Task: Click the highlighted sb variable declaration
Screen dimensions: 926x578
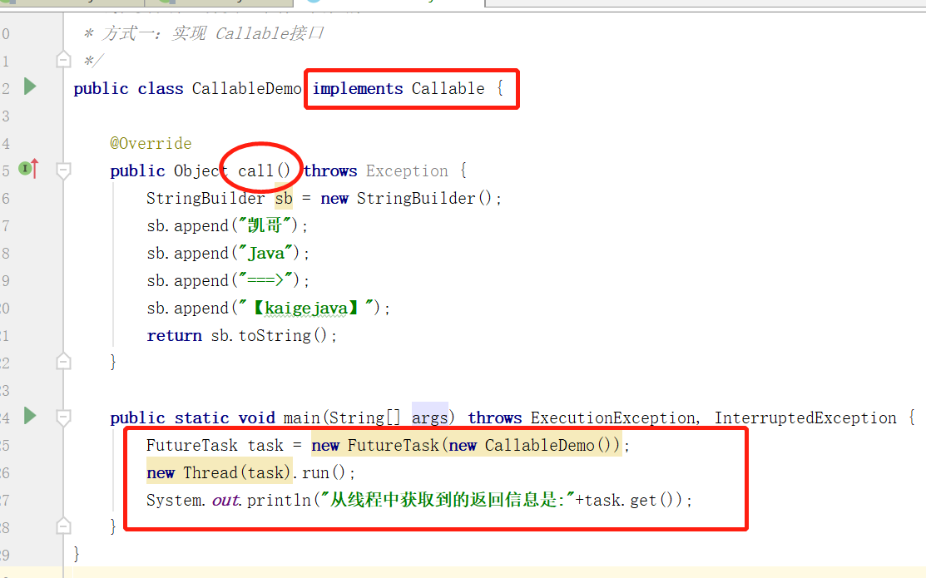Action: point(284,199)
